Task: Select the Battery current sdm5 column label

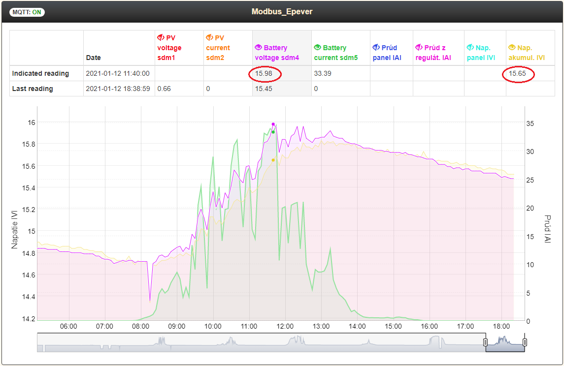Action: click(x=336, y=53)
